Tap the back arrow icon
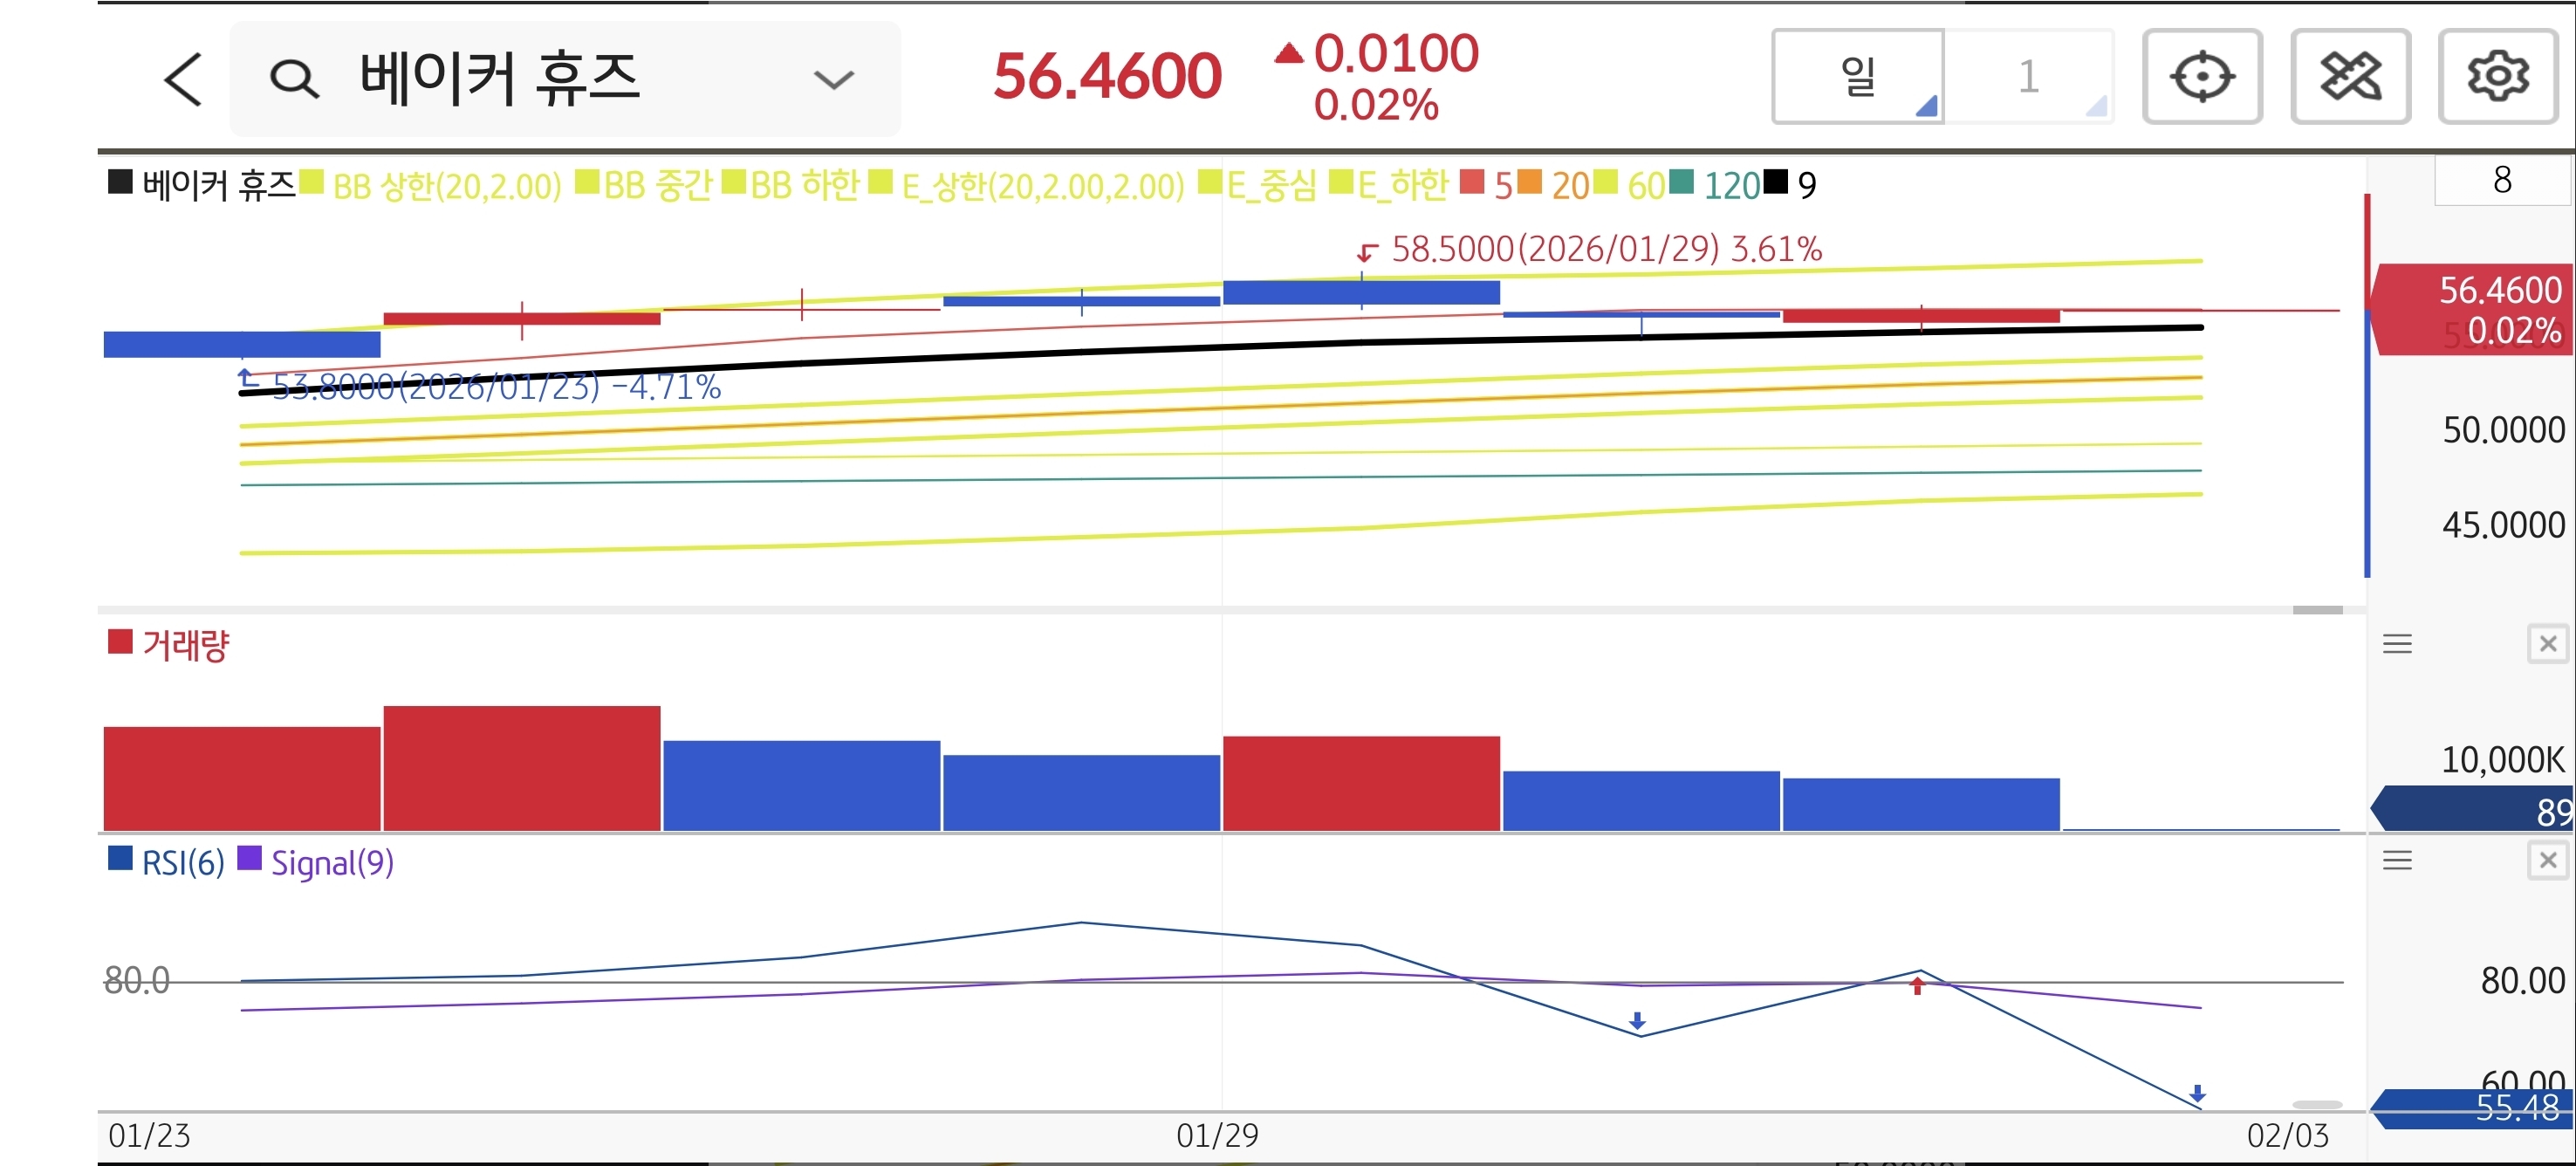 point(183,79)
